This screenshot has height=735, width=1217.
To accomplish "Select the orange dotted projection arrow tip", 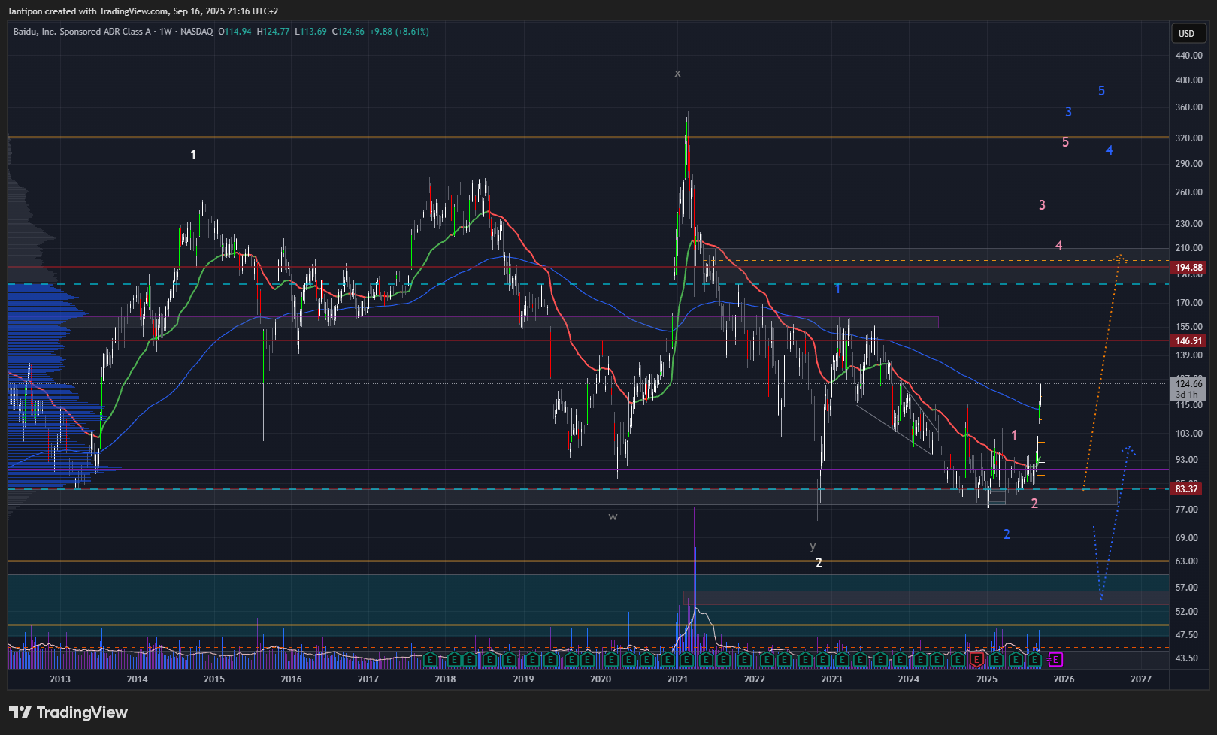I will tap(1119, 256).
